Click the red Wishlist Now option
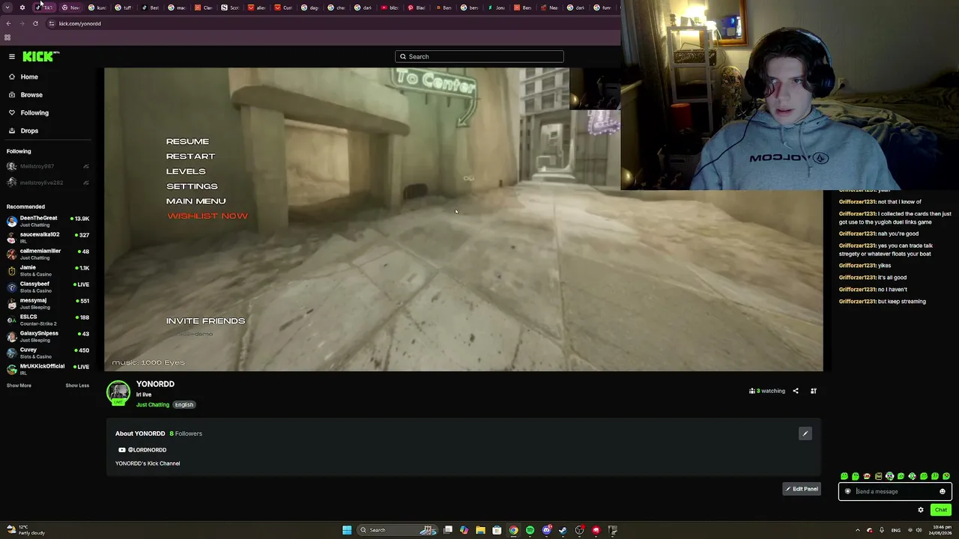This screenshot has height=539, width=959. click(x=208, y=216)
